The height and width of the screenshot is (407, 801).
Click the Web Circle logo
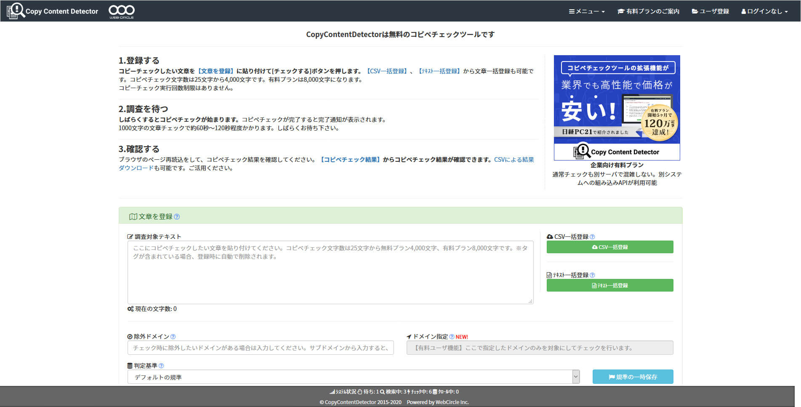[x=122, y=11]
